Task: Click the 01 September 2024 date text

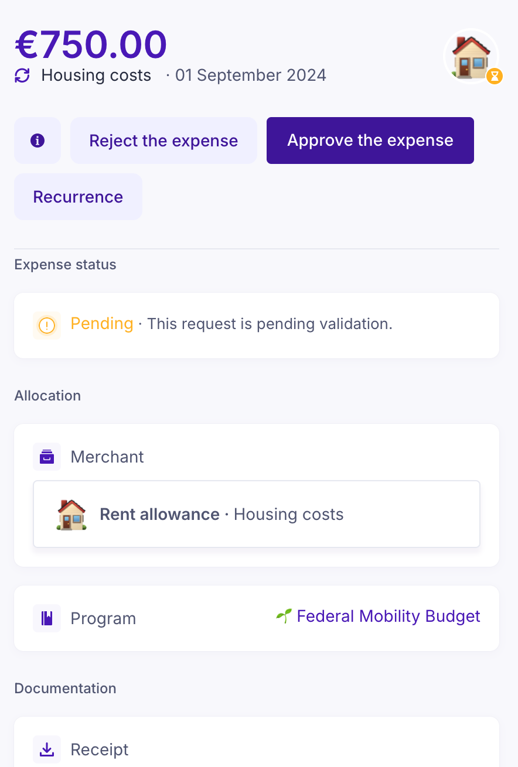Action: [x=250, y=76]
